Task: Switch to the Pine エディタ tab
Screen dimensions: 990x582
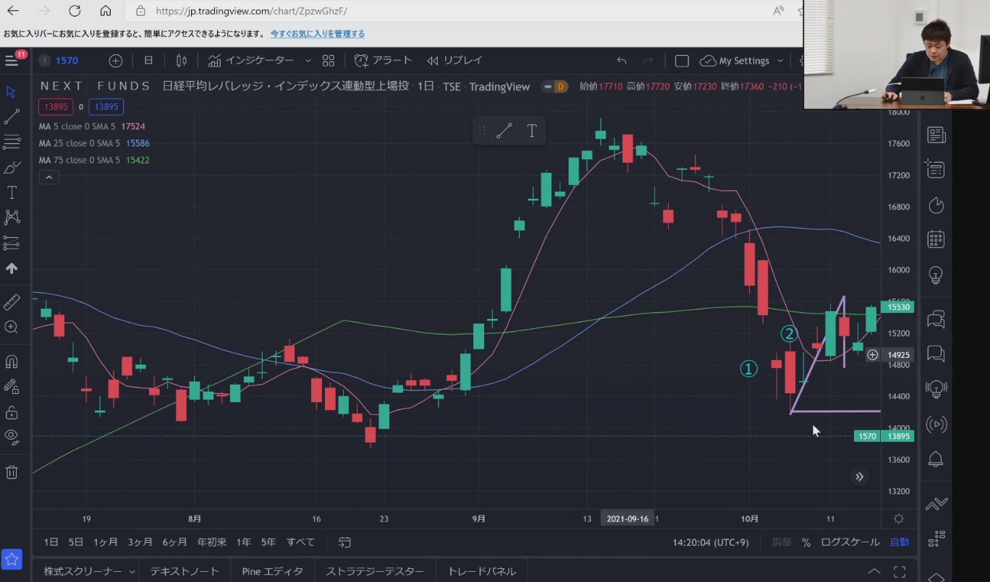Action: (273, 571)
